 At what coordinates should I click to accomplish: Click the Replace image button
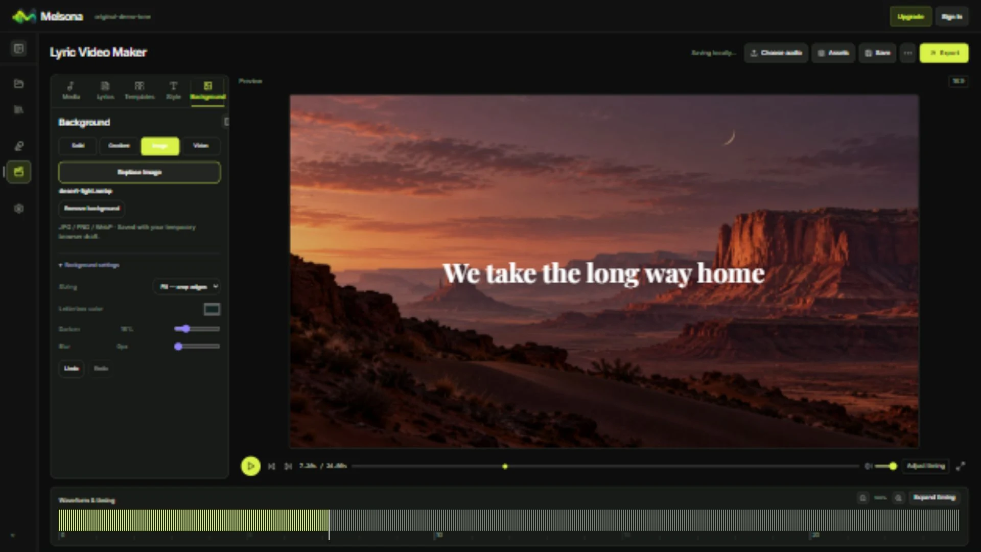(139, 172)
